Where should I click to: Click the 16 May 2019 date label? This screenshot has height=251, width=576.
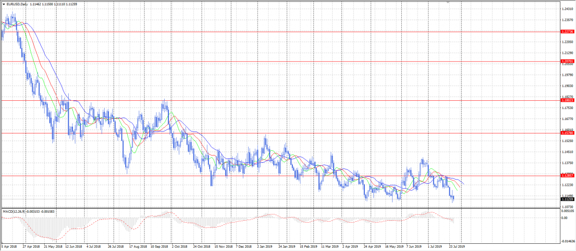click(394, 247)
